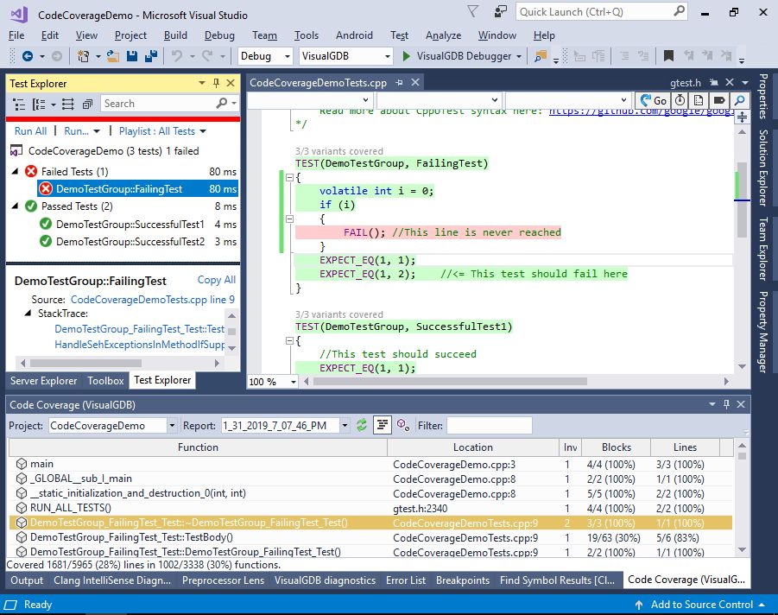
Task: Open the Test menu
Action: coord(399,35)
